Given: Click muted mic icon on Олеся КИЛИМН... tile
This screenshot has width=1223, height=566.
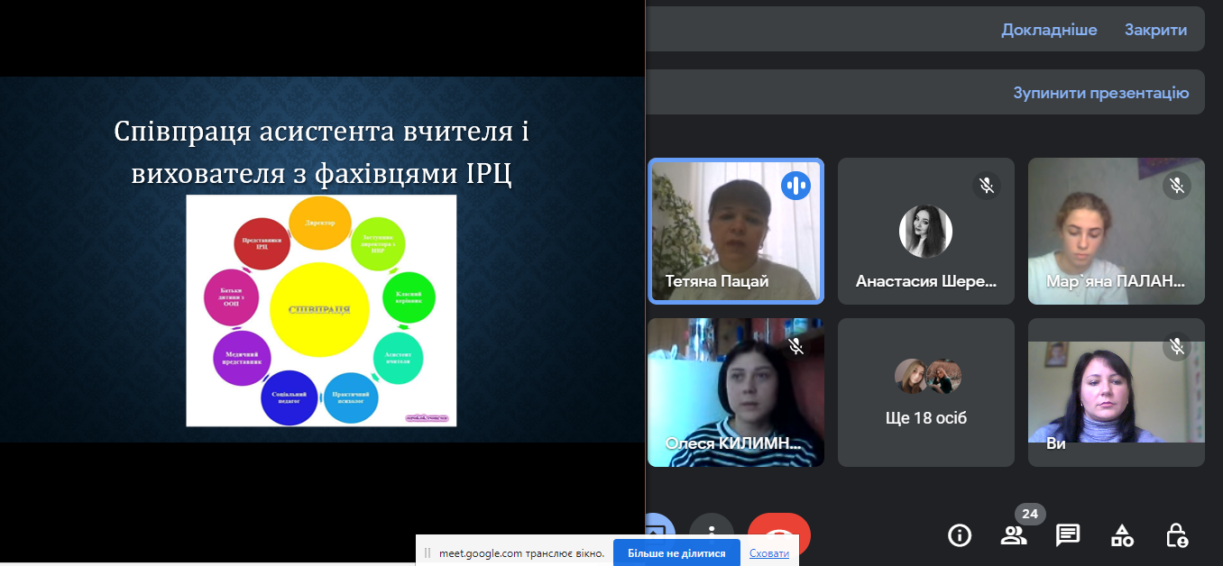Looking at the screenshot, I should (795, 346).
